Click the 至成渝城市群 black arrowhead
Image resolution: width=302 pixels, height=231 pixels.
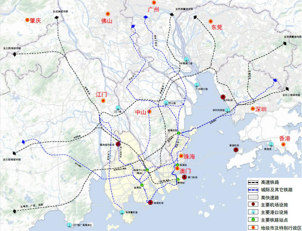point(57,18)
